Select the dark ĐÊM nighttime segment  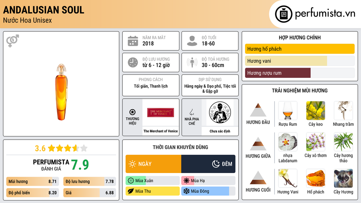tap(208, 164)
